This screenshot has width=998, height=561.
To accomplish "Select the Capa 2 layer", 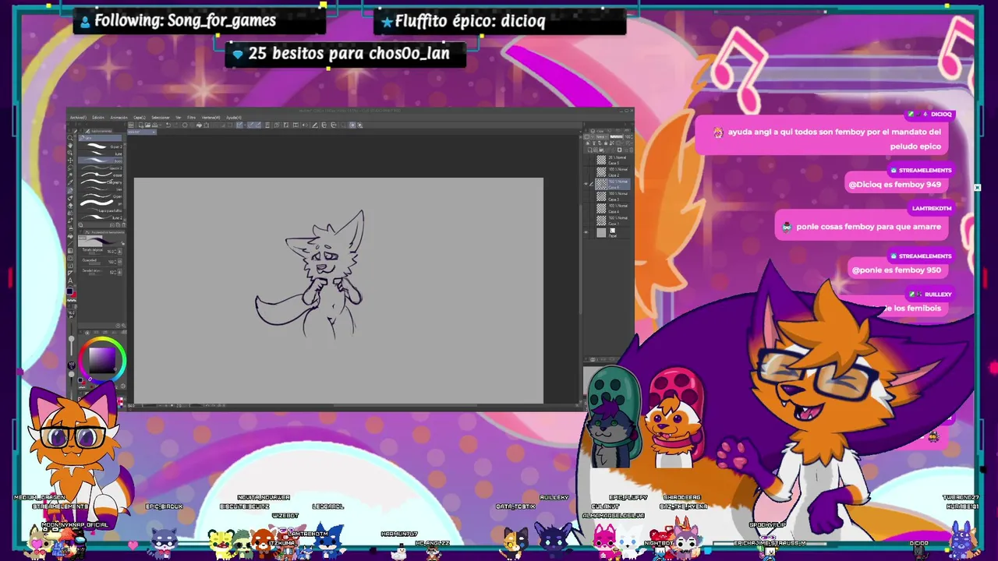I will click(x=613, y=172).
